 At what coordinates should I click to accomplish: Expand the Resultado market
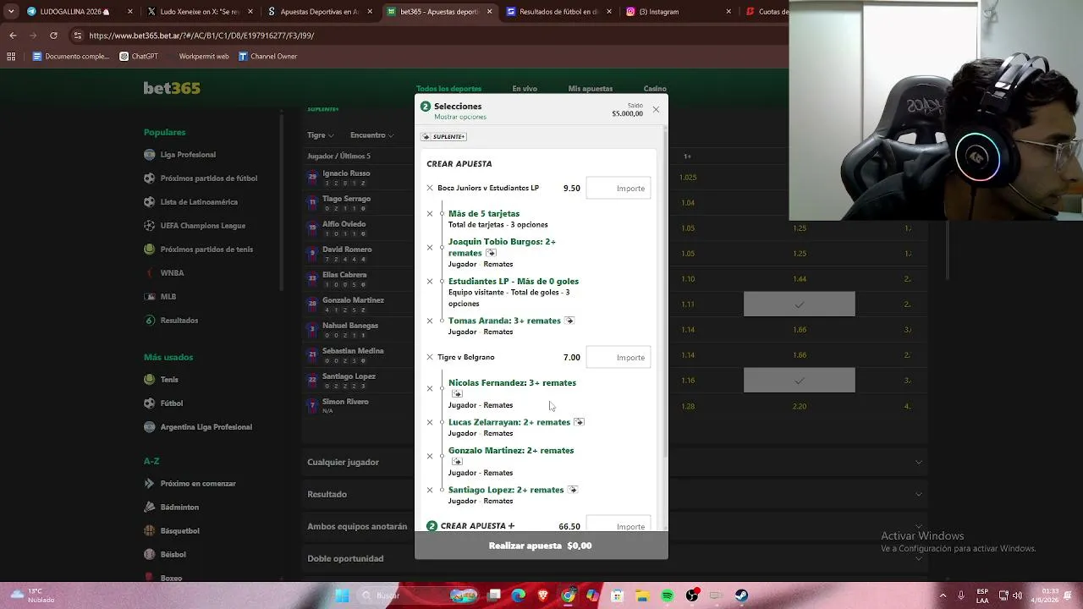[615, 494]
